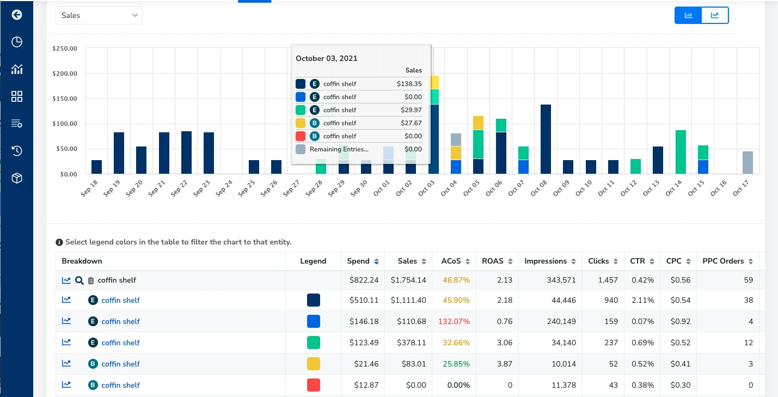Click the clipboard icon on the coffin shelf row
778x397 pixels.
pos(90,280)
